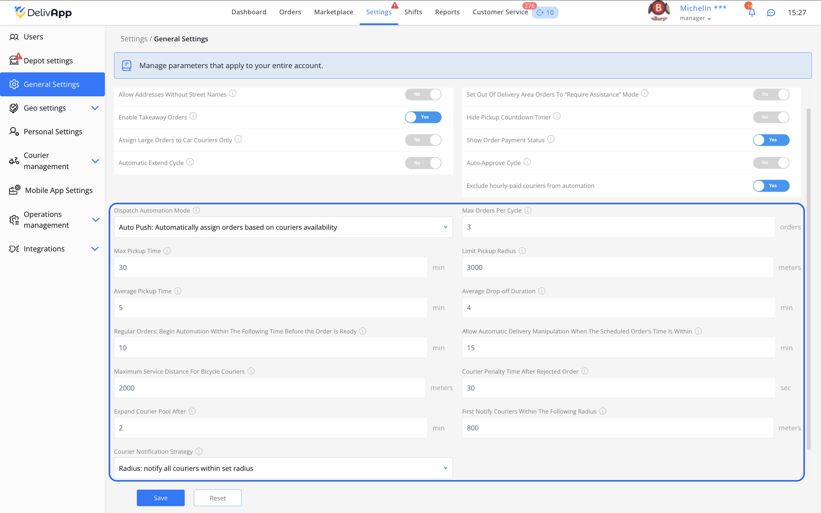Image resolution: width=821 pixels, height=513 pixels.
Task: Toggle Hide Pickup Countdown Timer switch
Action: click(x=771, y=117)
